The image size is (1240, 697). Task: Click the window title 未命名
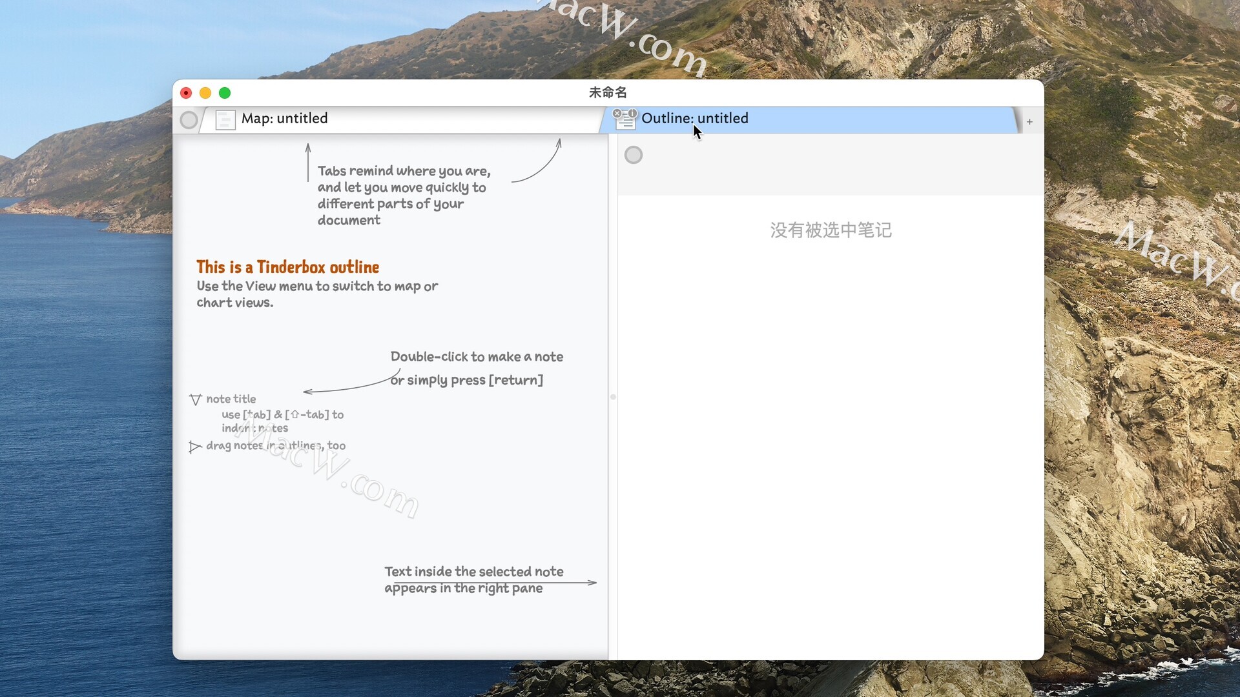pyautogui.click(x=608, y=93)
